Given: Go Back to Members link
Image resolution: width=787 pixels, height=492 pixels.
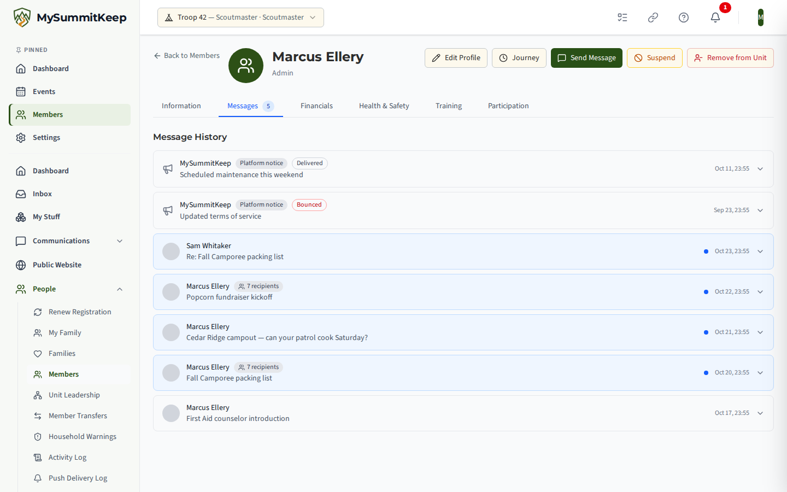Looking at the screenshot, I should (186, 56).
